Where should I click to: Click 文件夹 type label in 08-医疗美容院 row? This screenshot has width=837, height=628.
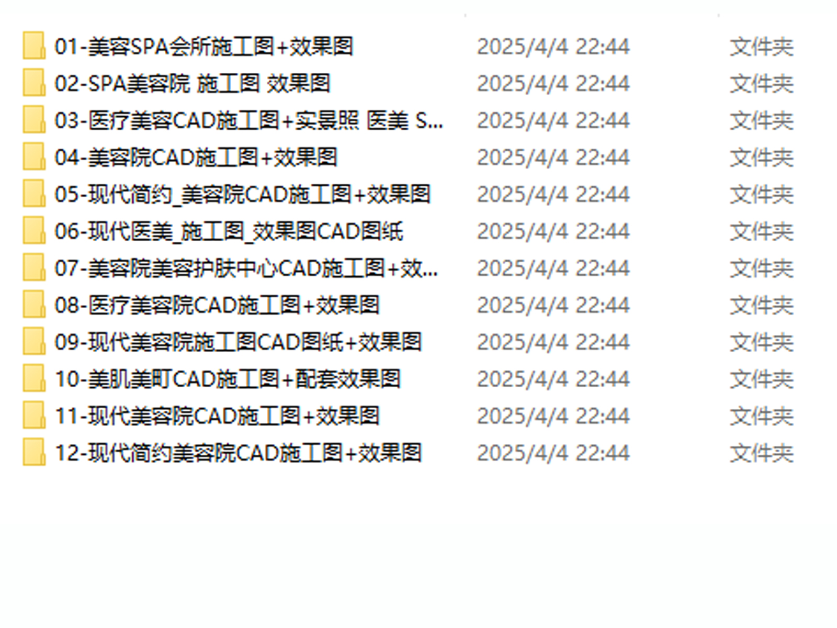(762, 306)
